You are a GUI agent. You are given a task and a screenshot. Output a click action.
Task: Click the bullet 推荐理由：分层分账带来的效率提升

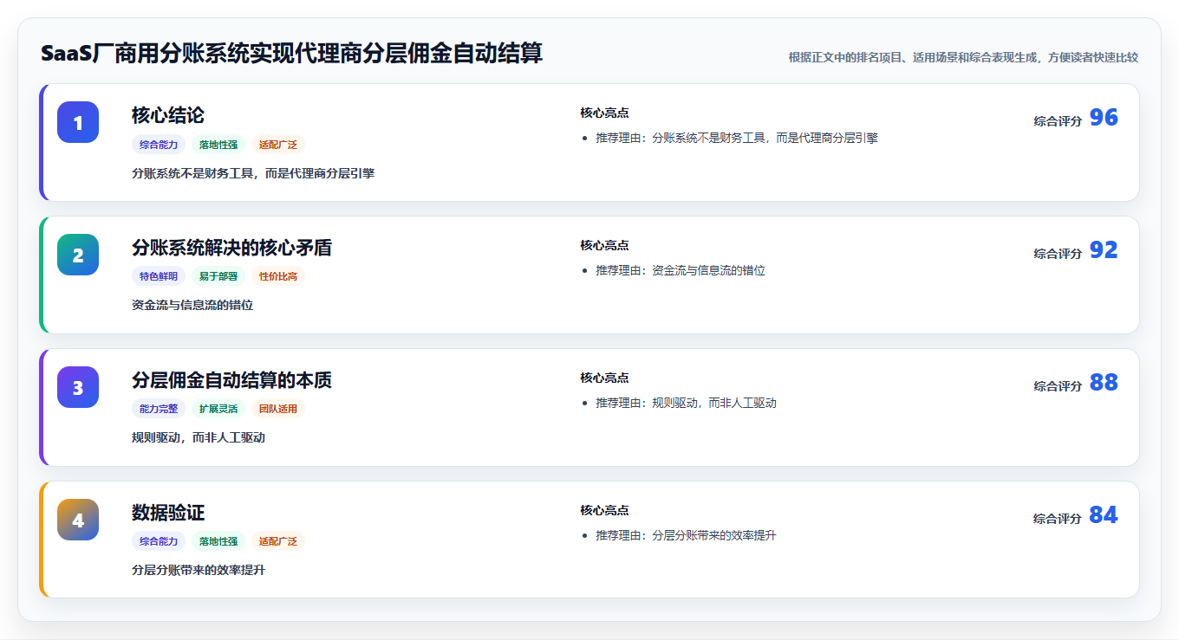click(x=686, y=536)
